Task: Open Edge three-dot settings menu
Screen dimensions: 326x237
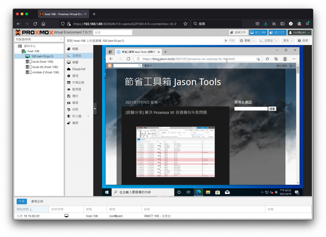Action: [x=294, y=59]
